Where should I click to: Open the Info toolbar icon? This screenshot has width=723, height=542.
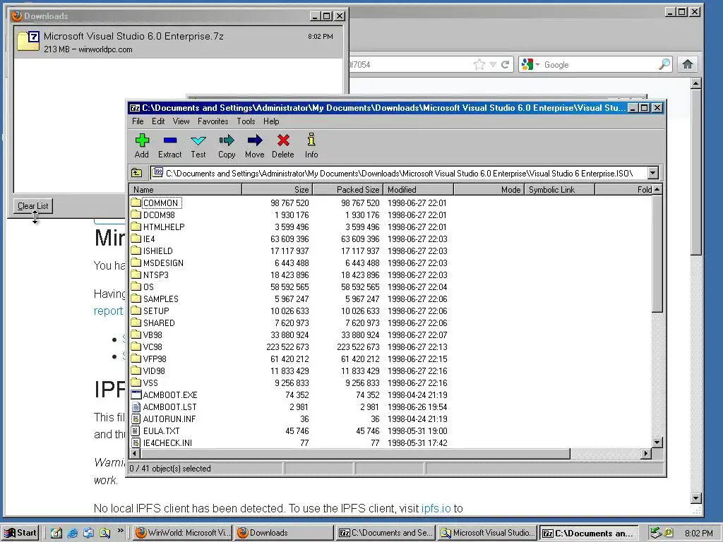click(311, 140)
